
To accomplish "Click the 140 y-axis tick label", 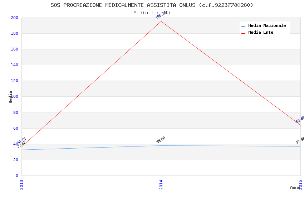I will click(x=14, y=65).
